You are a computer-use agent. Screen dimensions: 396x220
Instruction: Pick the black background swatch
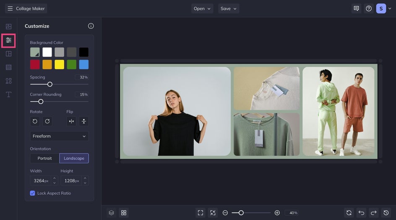[x=84, y=52]
